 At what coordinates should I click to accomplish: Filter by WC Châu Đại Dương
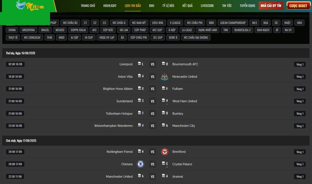pos(196,37)
